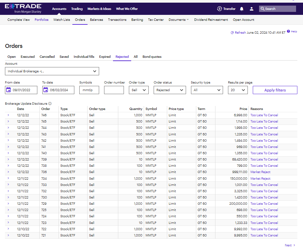Open the user profile icon
This screenshot has width=303, height=250.
point(251,9)
